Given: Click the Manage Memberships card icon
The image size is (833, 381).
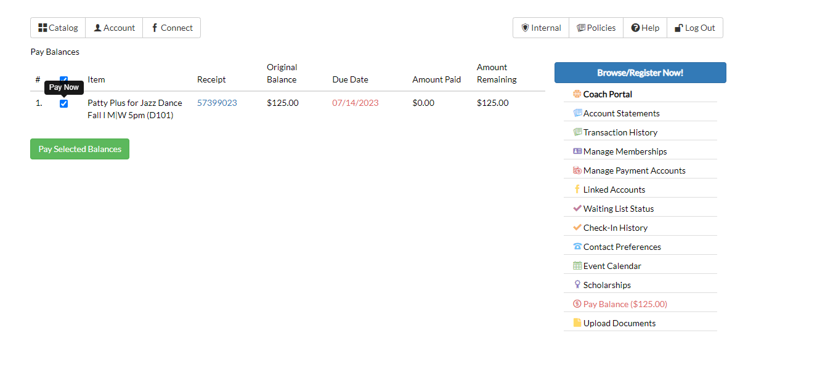Looking at the screenshot, I should [x=577, y=151].
